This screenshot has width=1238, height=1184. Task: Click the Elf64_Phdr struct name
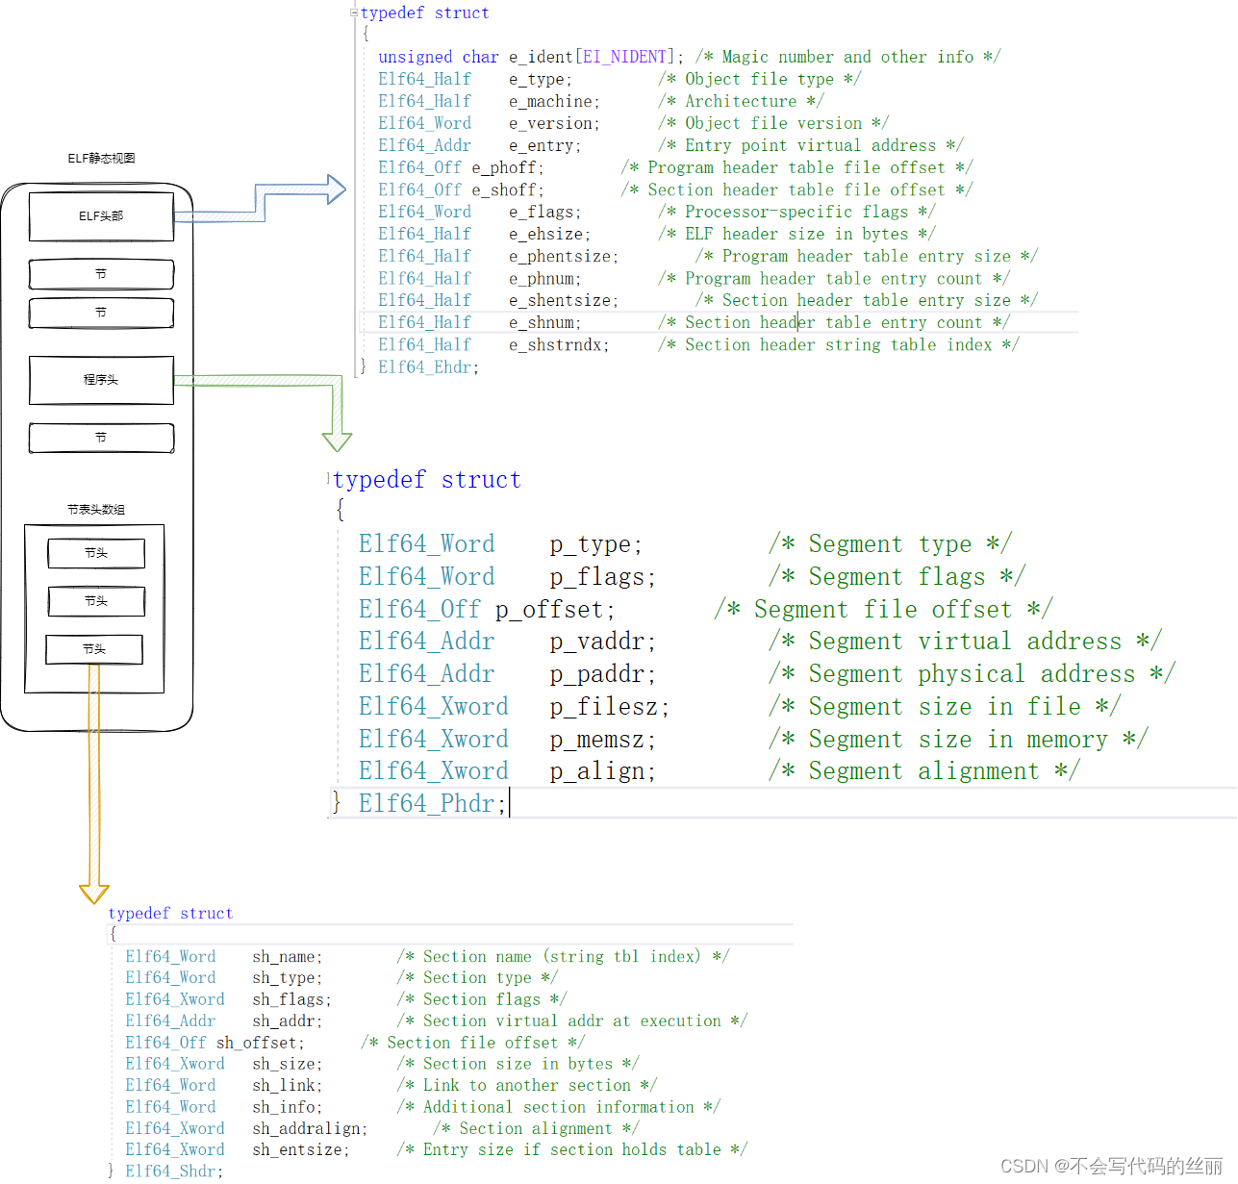(427, 804)
